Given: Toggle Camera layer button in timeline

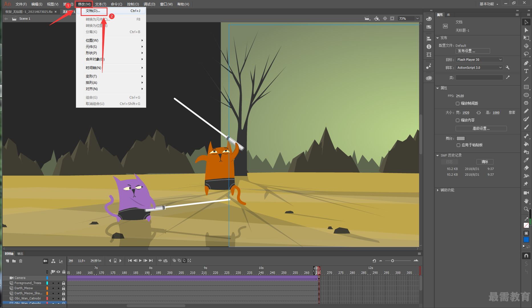Looking at the screenshot, I should pos(45,261).
